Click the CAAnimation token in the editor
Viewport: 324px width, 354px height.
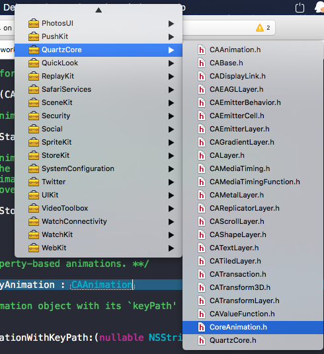click(102, 285)
